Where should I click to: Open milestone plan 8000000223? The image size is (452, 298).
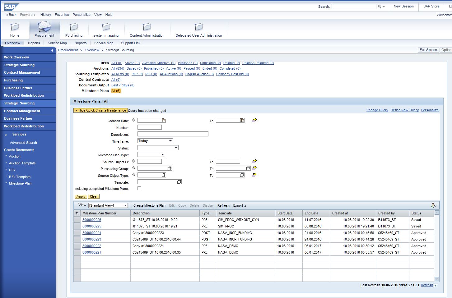click(91, 239)
